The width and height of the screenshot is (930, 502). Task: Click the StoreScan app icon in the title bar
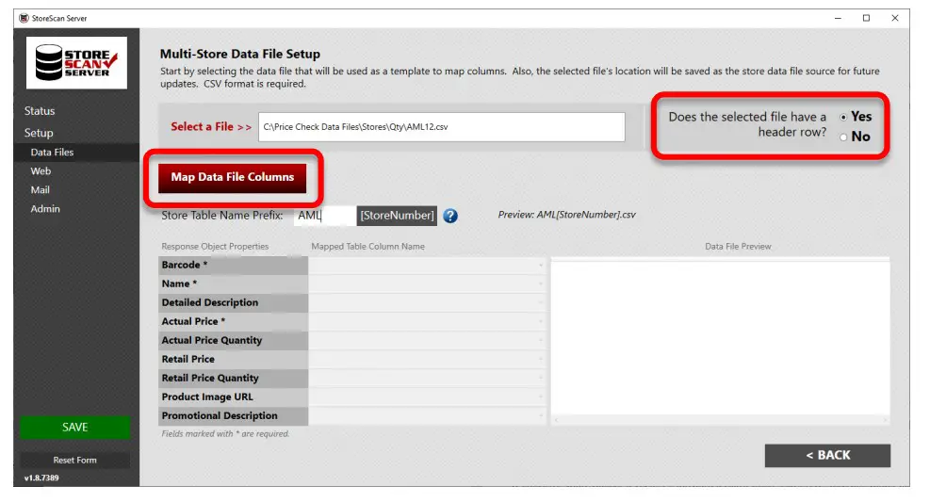click(x=24, y=19)
